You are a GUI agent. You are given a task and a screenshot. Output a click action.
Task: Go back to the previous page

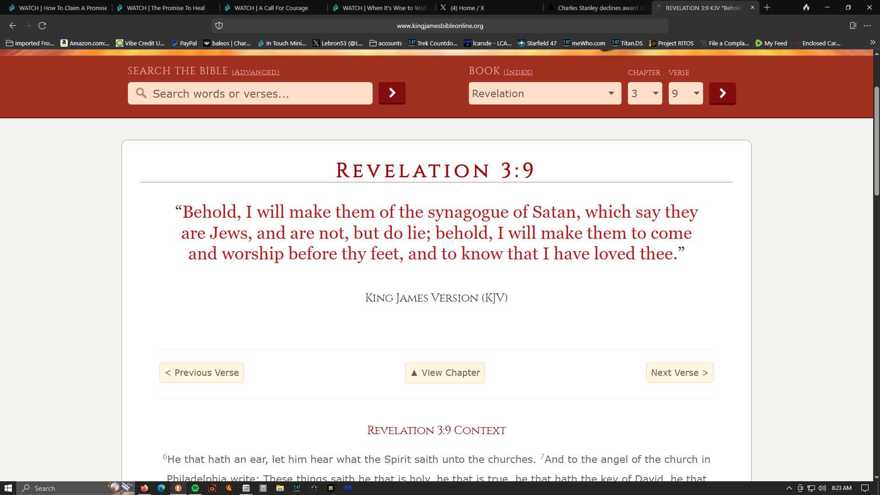tap(13, 26)
